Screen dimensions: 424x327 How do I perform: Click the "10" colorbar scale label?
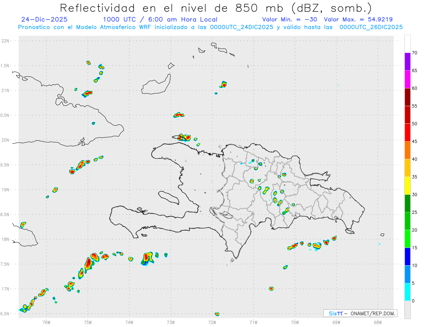tap(414, 265)
